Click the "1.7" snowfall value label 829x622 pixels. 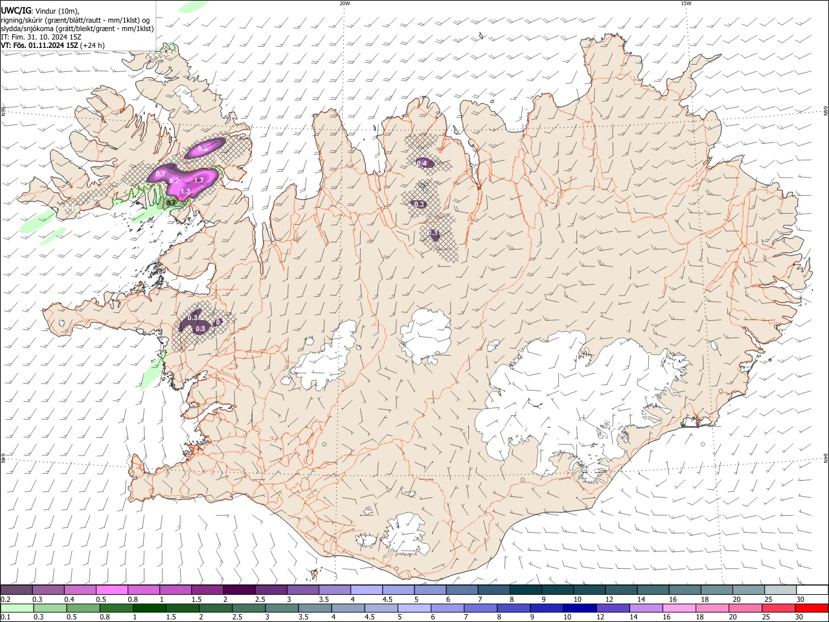pyautogui.click(x=199, y=180)
